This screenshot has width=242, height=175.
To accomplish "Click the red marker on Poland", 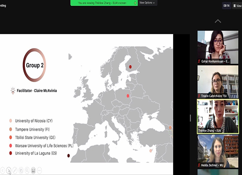I will tap(128, 96).
